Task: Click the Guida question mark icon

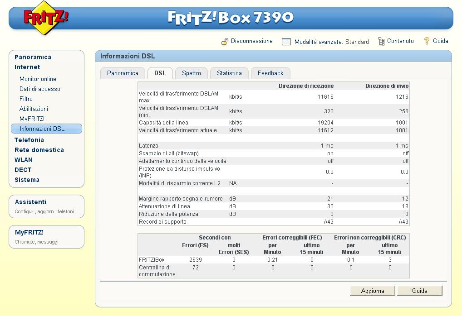Action: pos(426,41)
